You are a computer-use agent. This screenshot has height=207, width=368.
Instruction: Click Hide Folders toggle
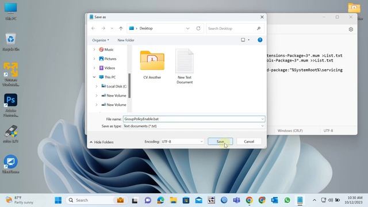[102, 142]
